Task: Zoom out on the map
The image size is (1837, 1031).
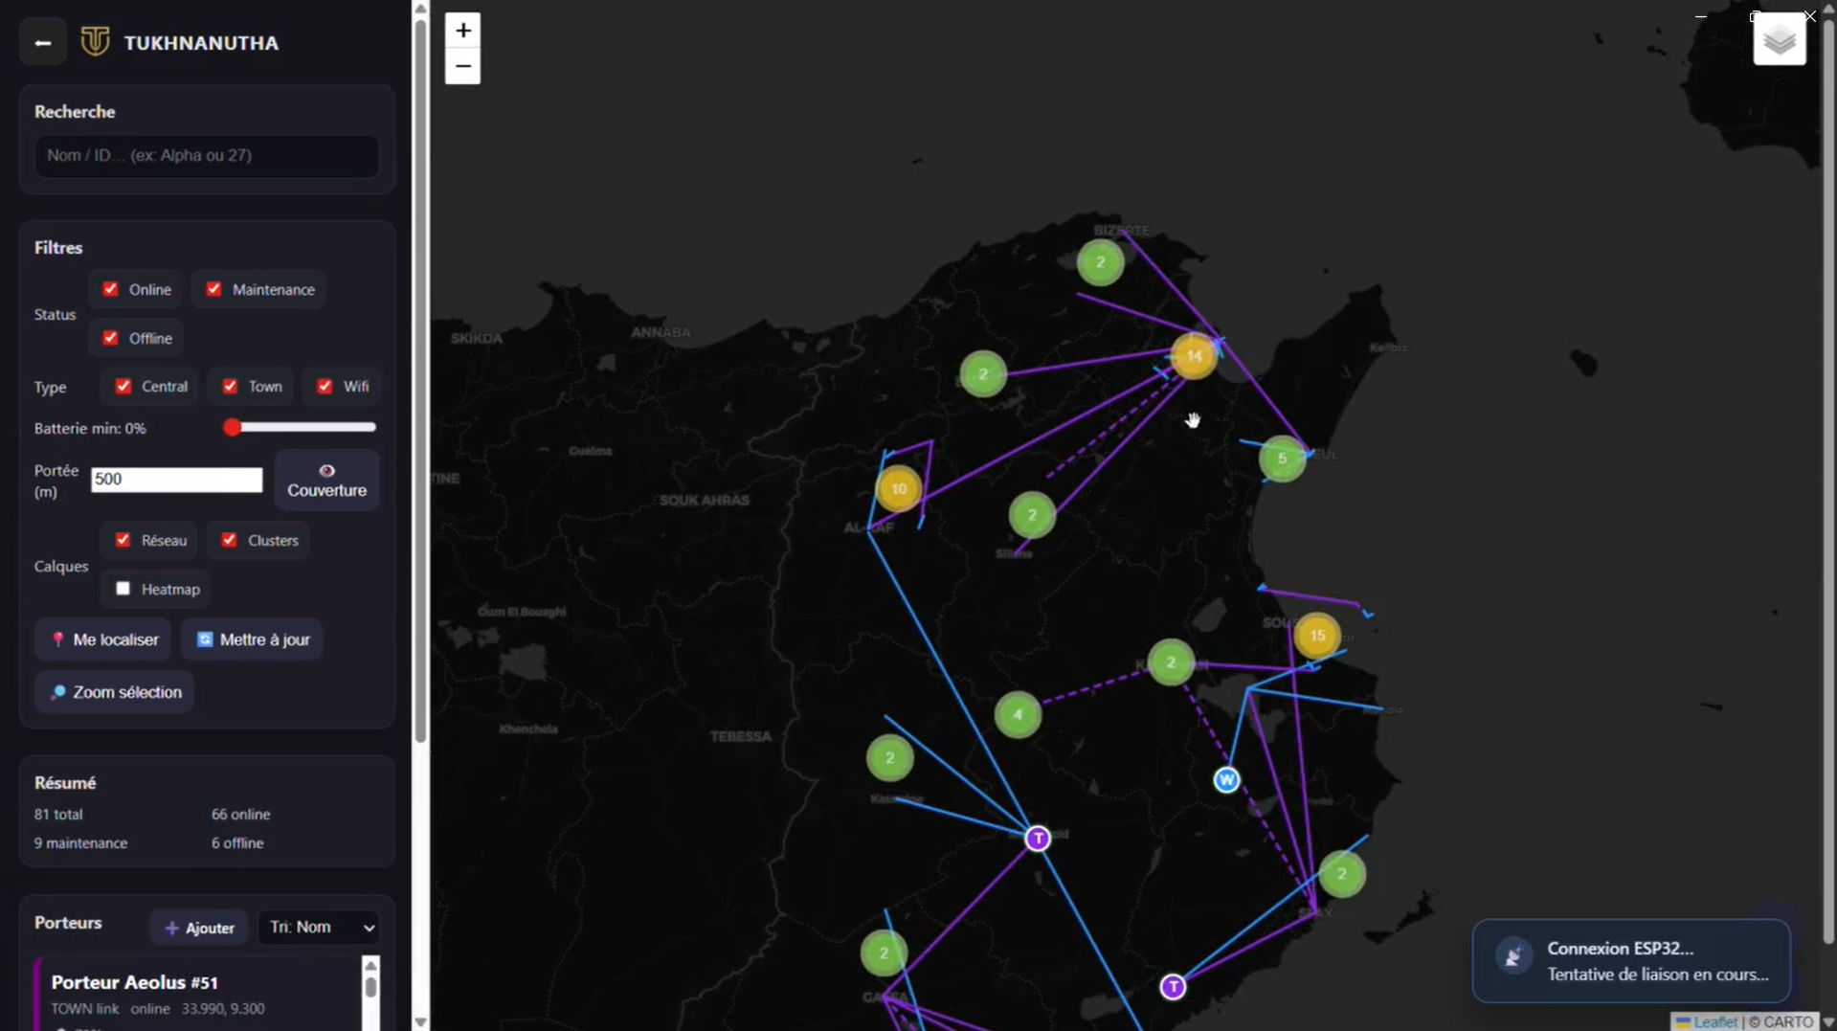Action: (462, 66)
